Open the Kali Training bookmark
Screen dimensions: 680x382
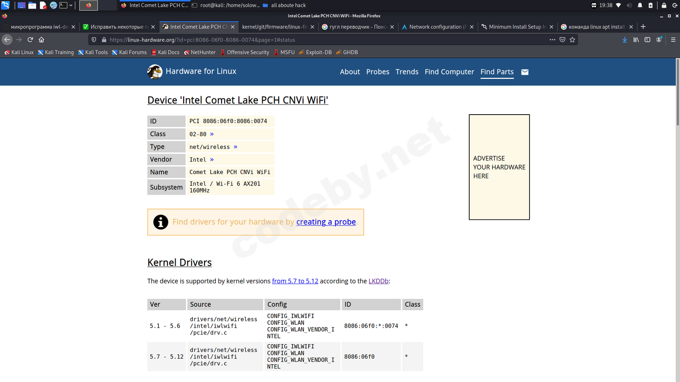tap(56, 52)
